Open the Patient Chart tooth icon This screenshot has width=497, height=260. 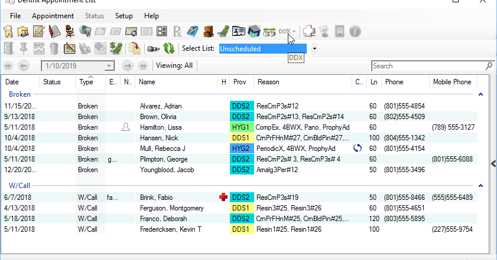click(x=8, y=31)
